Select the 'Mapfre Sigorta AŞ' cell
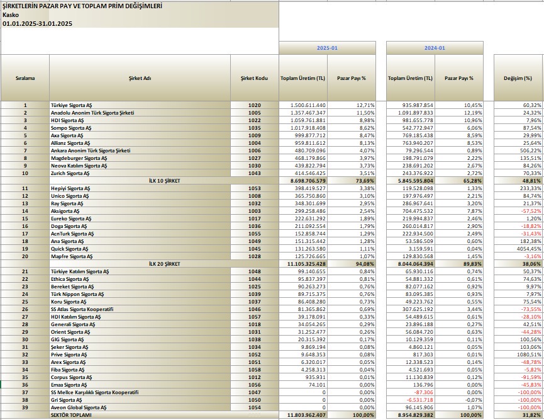The height and width of the screenshot is (420, 544). pos(140,256)
